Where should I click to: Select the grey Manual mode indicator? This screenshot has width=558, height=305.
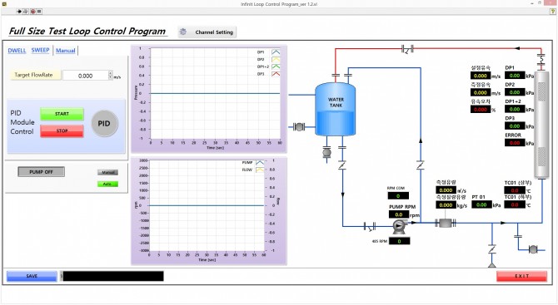(107, 173)
